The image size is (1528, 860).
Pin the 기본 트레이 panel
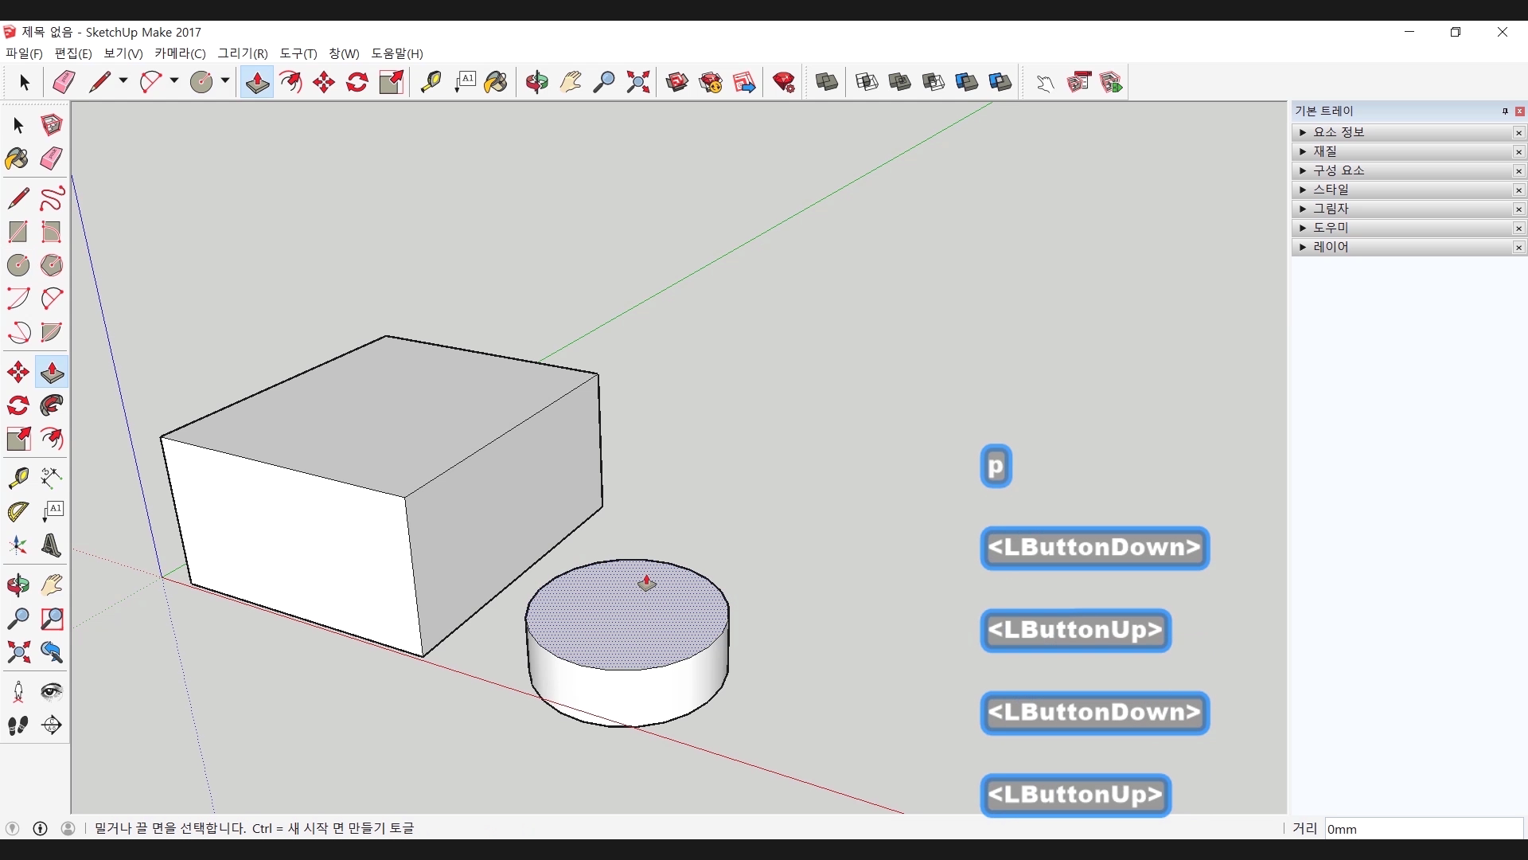tap(1505, 111)
